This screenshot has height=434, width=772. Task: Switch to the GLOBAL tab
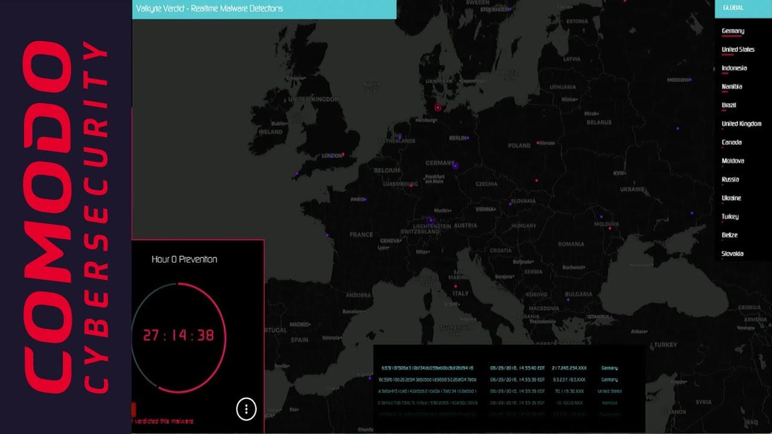(x=733, y=8)
